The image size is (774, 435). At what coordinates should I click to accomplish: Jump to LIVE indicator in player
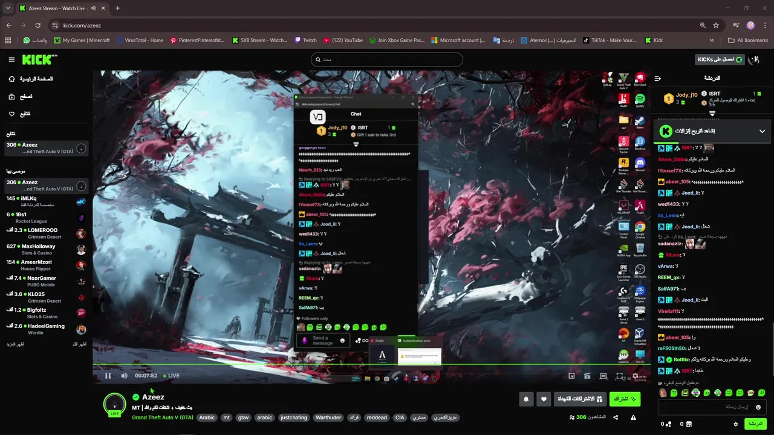[171, 376]
